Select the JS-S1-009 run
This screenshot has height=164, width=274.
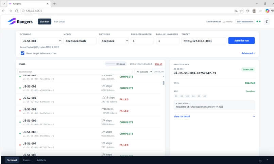pos(89,122)
